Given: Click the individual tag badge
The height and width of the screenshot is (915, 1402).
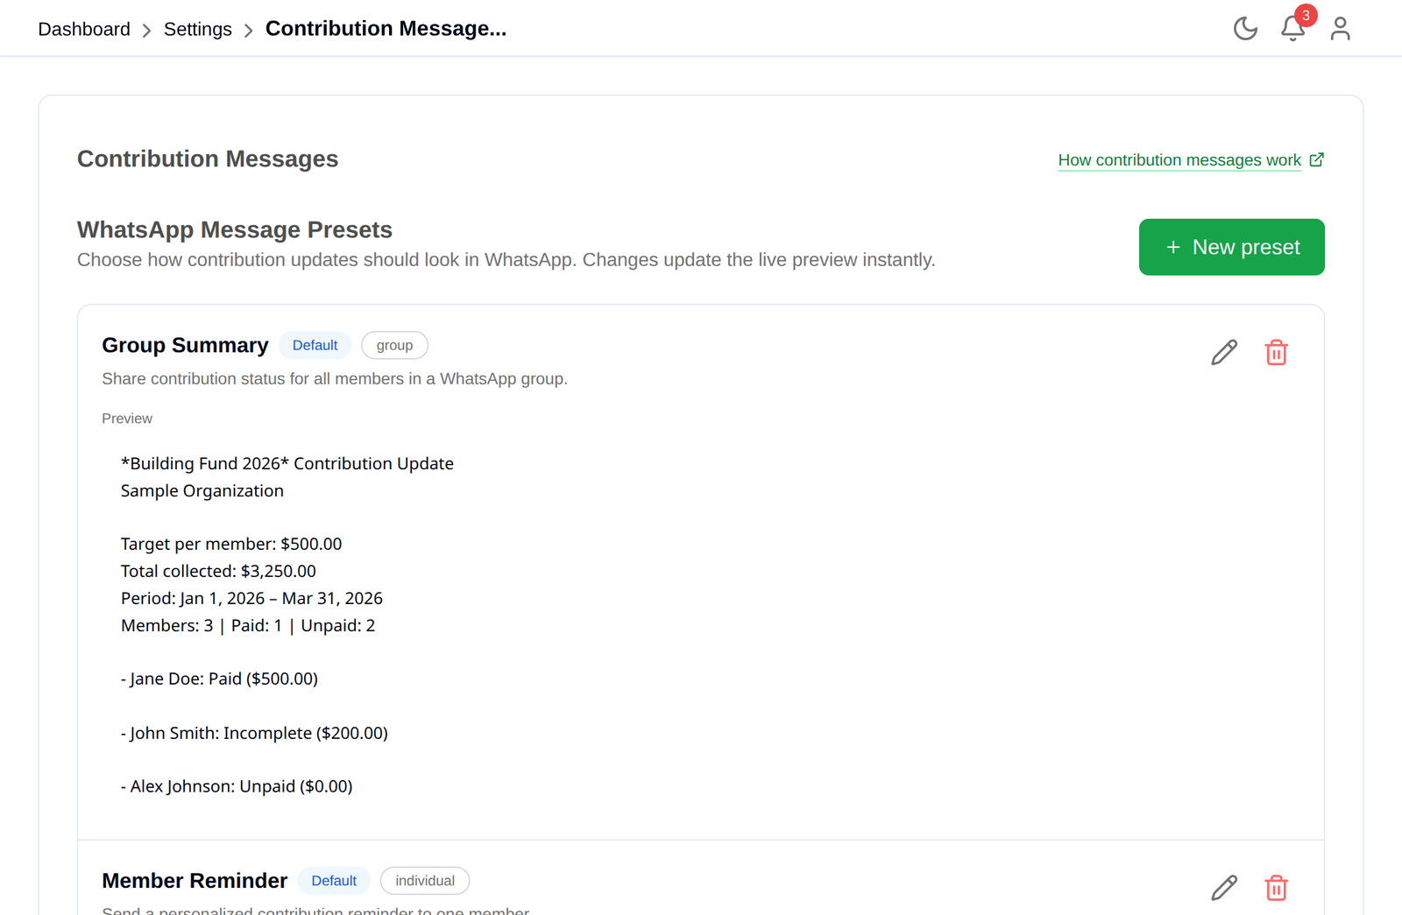Looking at the screenshot, I should click(x=425, y=881).
